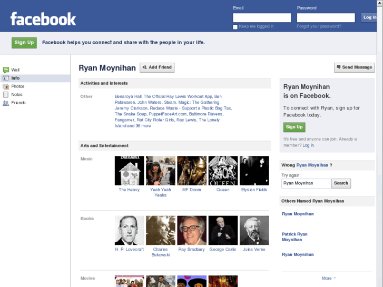Click the Friends sidebar icon

[6, 103]
